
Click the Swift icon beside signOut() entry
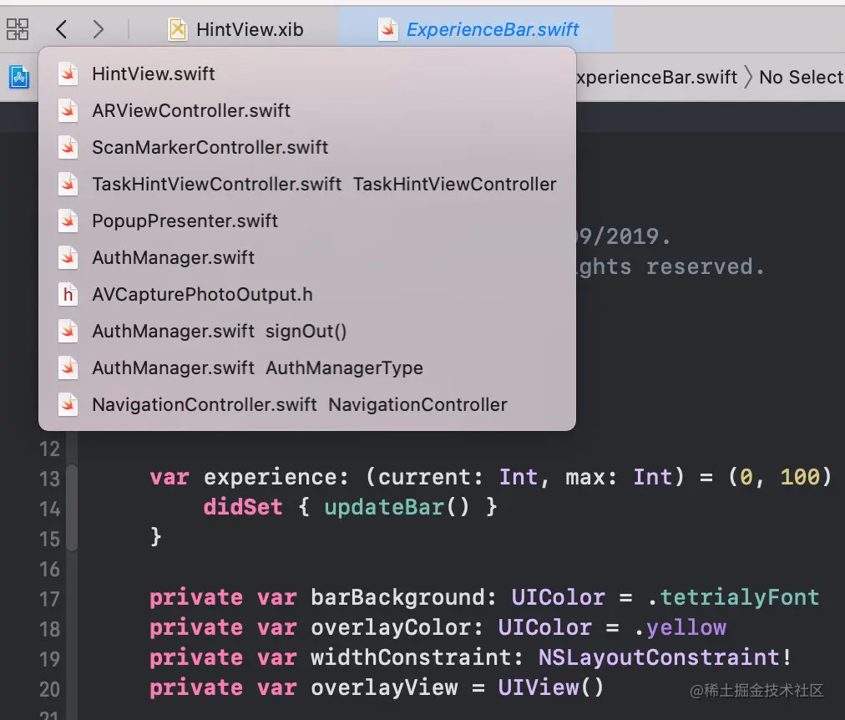(x=68, y=331)
